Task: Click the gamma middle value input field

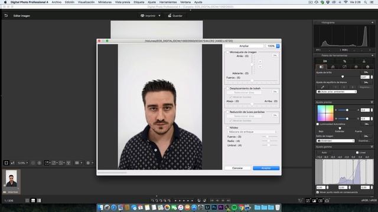Action: 343,187
